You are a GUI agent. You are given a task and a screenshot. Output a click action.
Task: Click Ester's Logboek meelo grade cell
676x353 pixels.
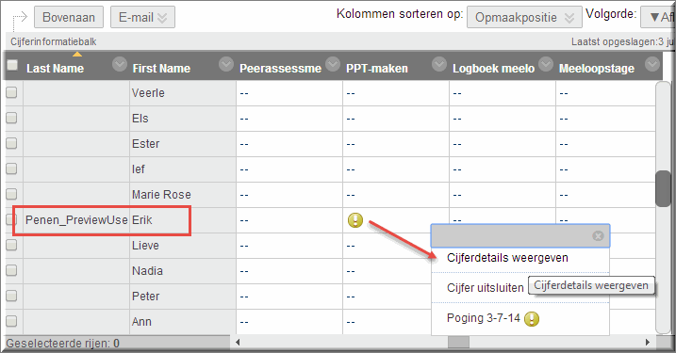click(x=503, y=144)
